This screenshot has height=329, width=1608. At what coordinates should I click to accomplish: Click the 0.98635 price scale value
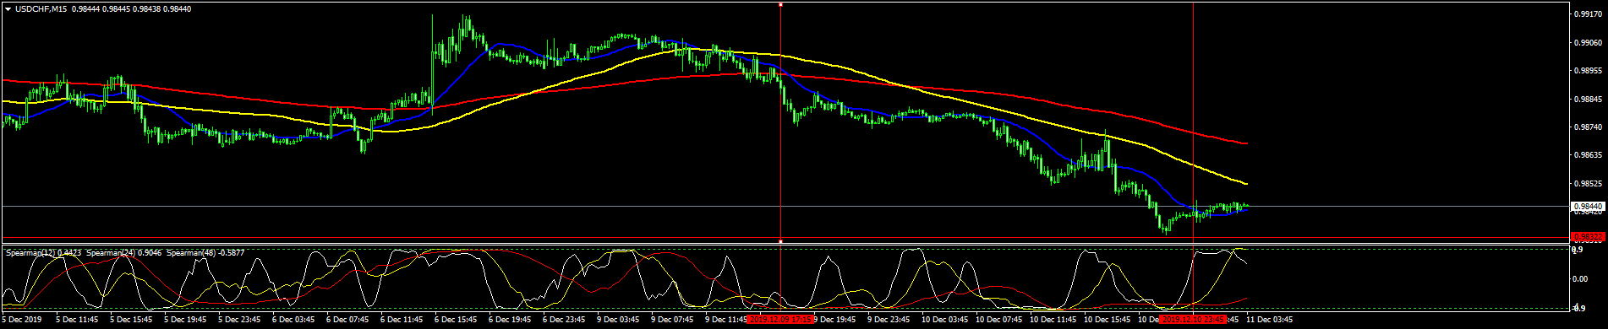coord(1588,155)
